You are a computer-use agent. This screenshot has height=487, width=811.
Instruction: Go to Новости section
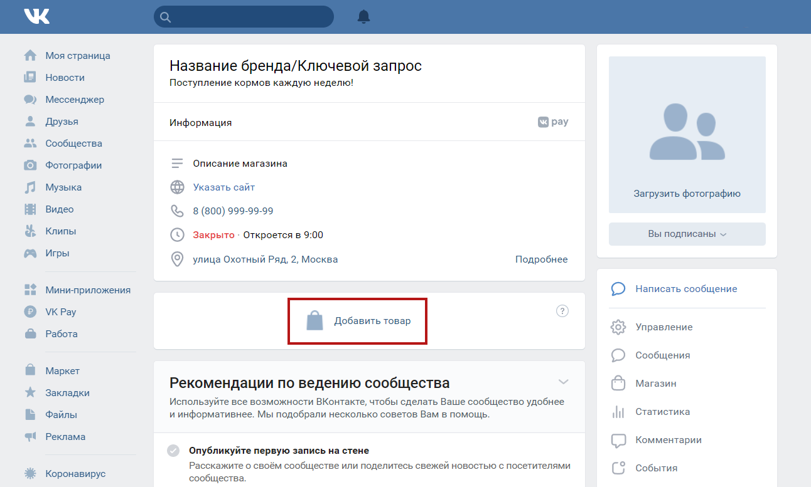65,77
